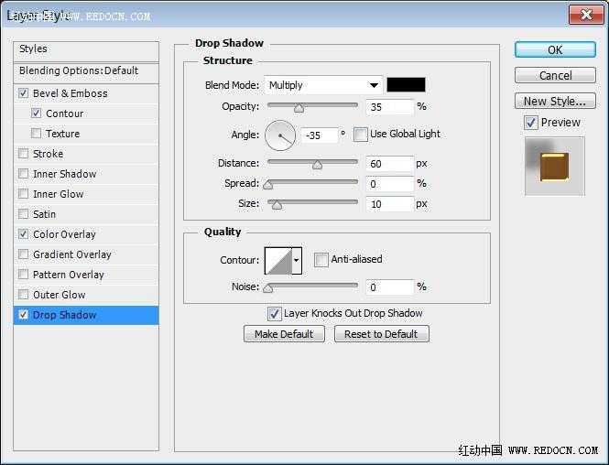The width and height of the screenshot is (609, 465).
Task: Click the New Style... button
Action: point(555,101)
